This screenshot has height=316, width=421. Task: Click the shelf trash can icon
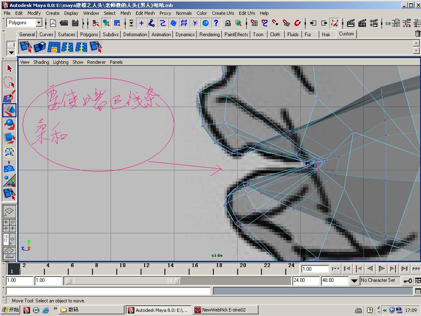pos(418,34)
